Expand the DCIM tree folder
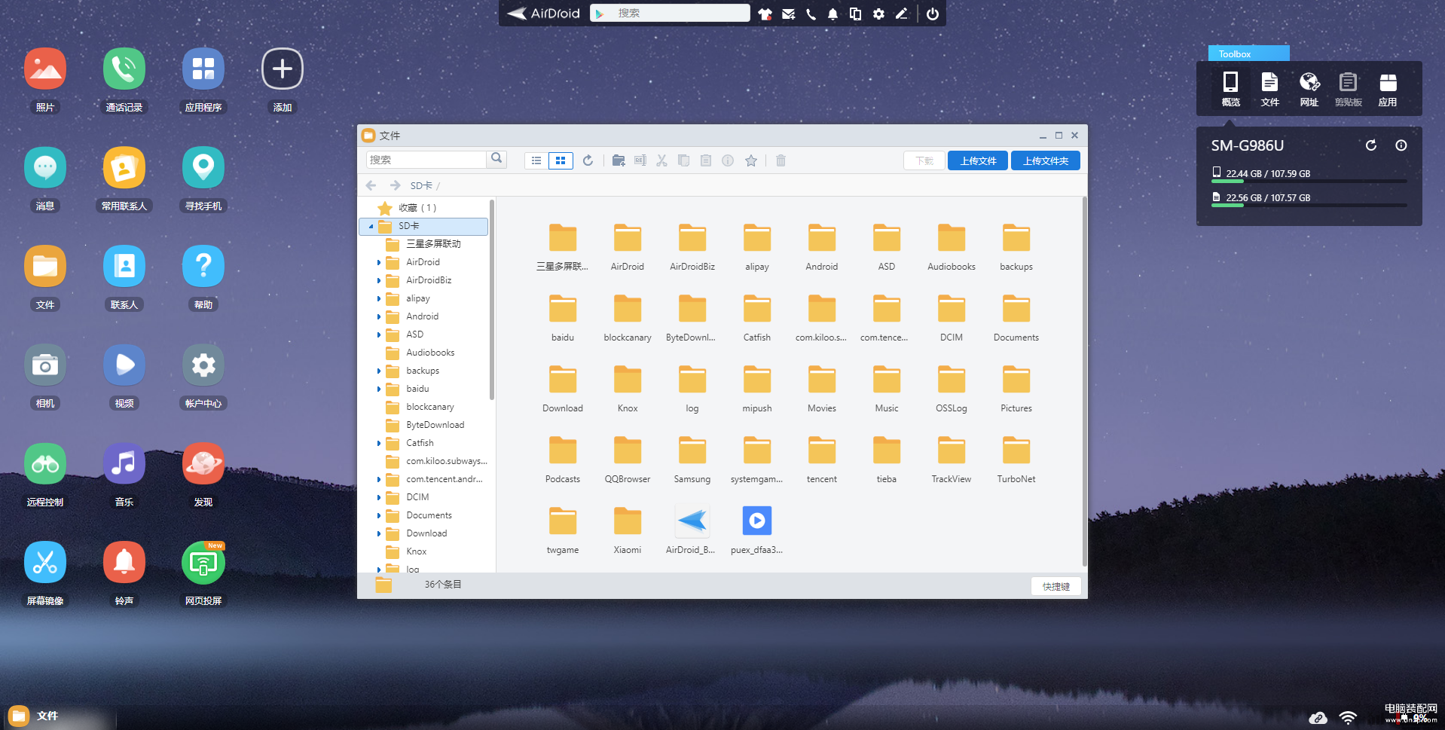The height and width of the screenshot is (730, 1445). click(x=379, y=497)
